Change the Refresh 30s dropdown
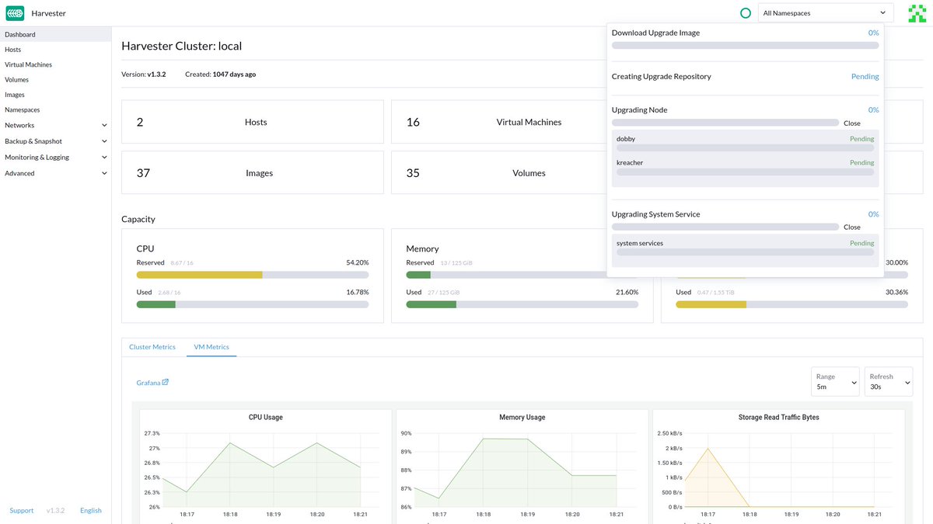This screenshot has width=933, height=524. tap(889, 381)
